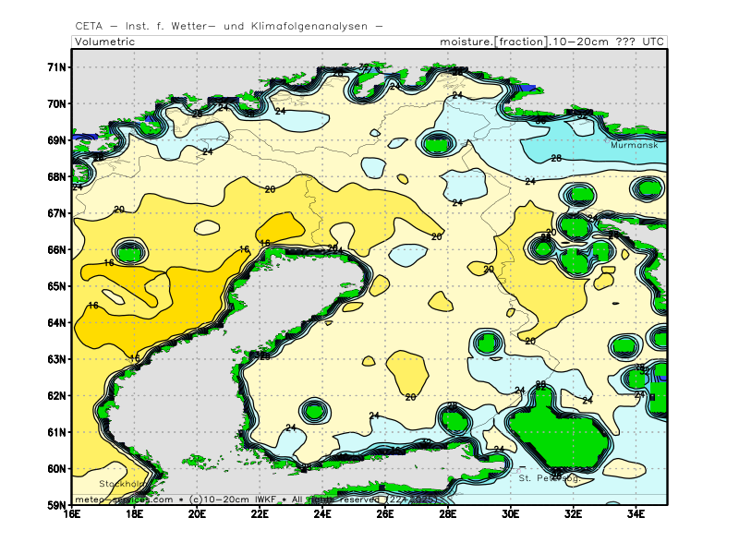Click the 61N latitude label
Viewport: 739px width, 554px height.
57,432
